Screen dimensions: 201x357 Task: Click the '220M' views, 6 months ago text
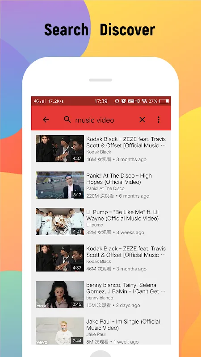pyautogui.click(x=117, y=196)
